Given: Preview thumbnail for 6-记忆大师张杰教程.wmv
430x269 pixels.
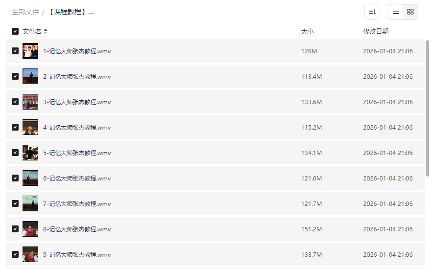Looking at the screenshot, I should coord(30,178).
